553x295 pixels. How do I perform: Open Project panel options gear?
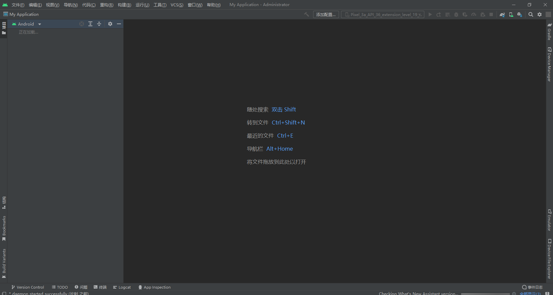click(110, 24)
